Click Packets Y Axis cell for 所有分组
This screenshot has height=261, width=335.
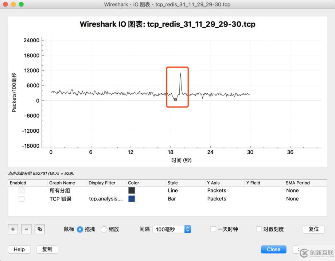tap(217, 190)
